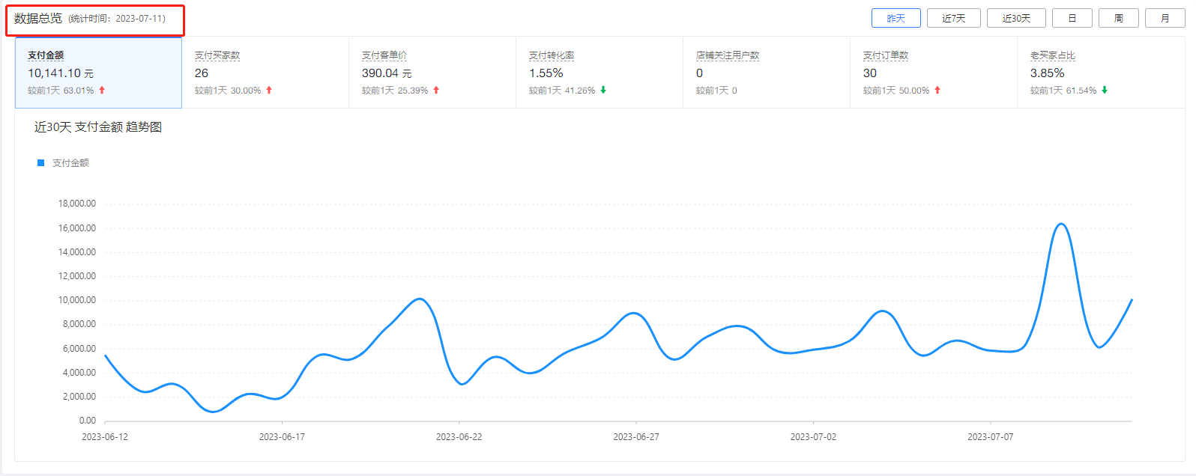
Task: Select the 月 period tab
Action: pyautogui.click(x=1165, y=18)
